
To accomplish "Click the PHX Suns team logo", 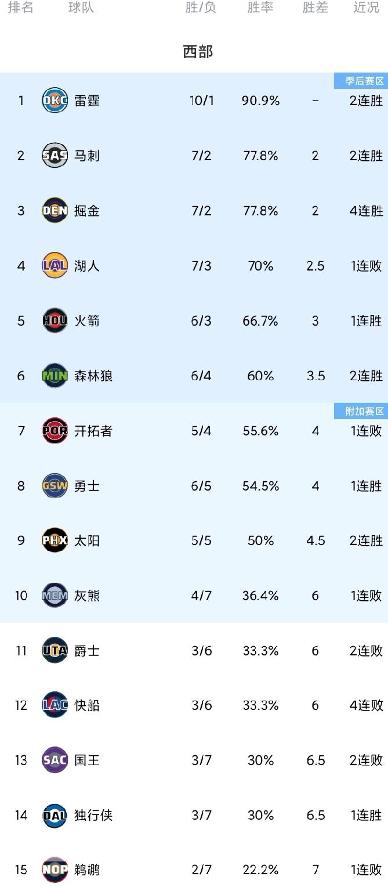I will coord(55,540).
